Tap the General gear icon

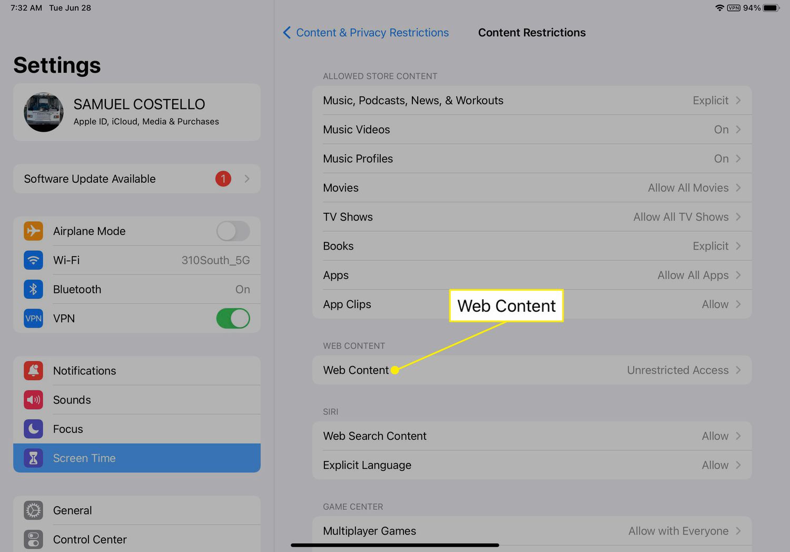pyautogui.click(x=33, y=510)
